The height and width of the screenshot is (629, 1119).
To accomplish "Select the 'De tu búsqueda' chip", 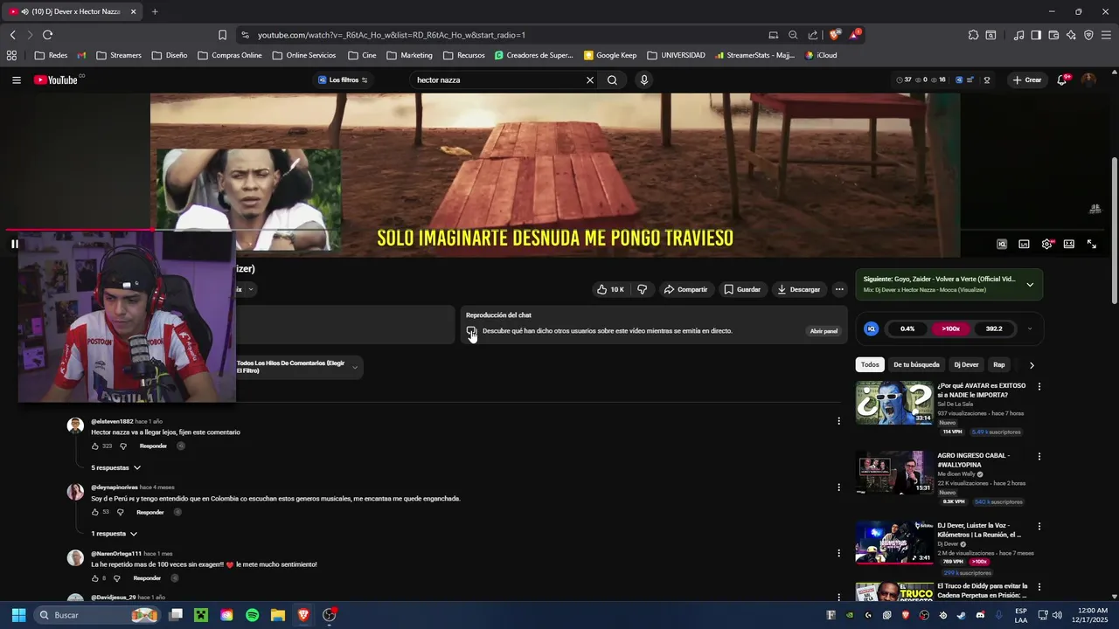I will point(916,364).
